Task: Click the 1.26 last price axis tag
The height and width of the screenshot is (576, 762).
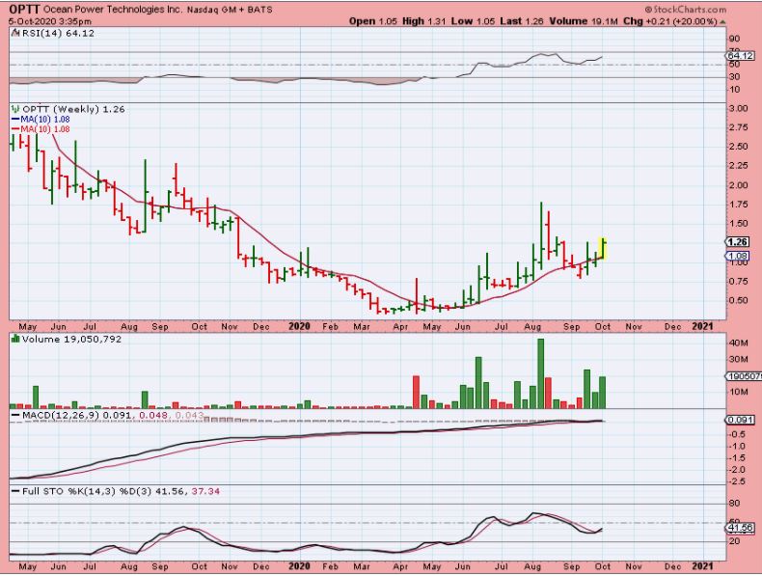Action: 738,242
